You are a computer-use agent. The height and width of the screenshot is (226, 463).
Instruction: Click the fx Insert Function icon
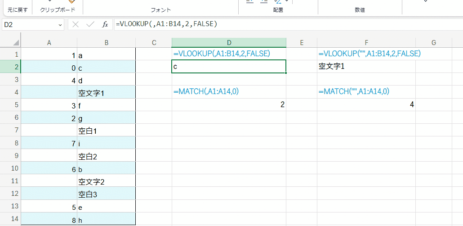(105, 25)
